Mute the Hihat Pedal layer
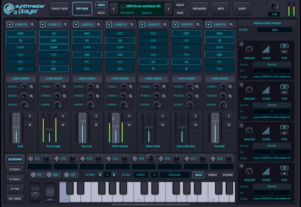The width and height of the screenshot is (301, 207). pos(163,125)
